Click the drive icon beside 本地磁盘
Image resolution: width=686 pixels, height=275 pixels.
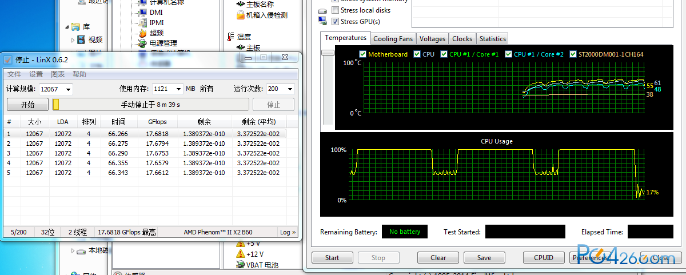coord(82,250)
